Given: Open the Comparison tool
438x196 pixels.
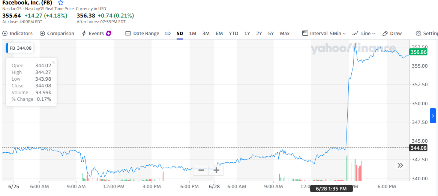Looking at the screenshot, I should pos(57,33).
